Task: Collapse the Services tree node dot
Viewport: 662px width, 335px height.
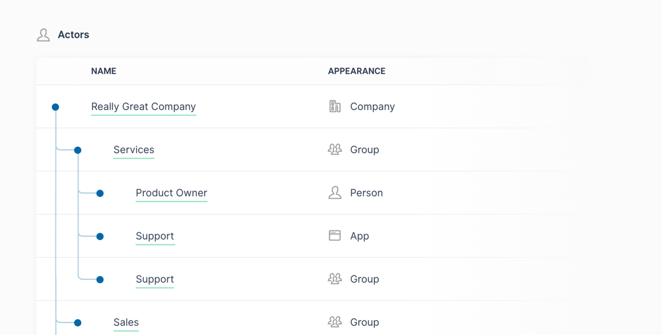Action: pyautogui.click(x=78, y=150)
